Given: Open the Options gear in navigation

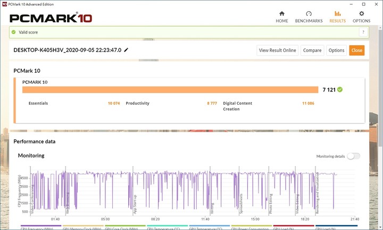Looking at the screenshot, I should coord(361,17).
